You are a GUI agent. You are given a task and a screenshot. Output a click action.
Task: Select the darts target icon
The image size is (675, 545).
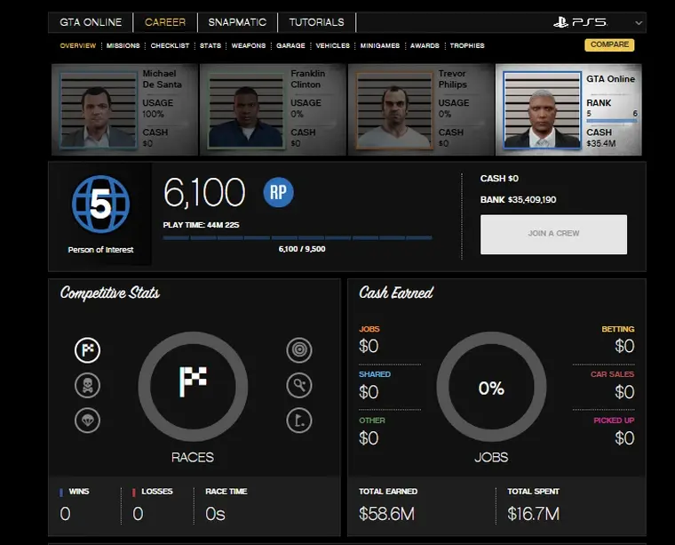299,350
